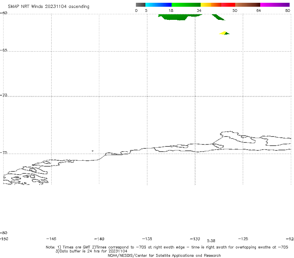Viewport: 294px width, 258px height.
Task: Click the longitude label '-130'
Action: click(195, 239)
